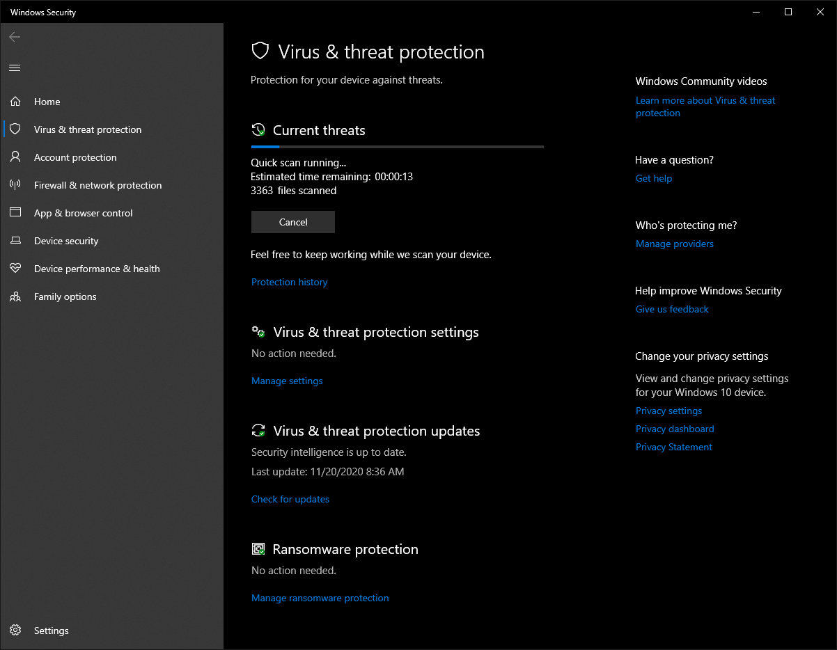
Task: Click the '3363 files scanned' text
Action: 293,190
